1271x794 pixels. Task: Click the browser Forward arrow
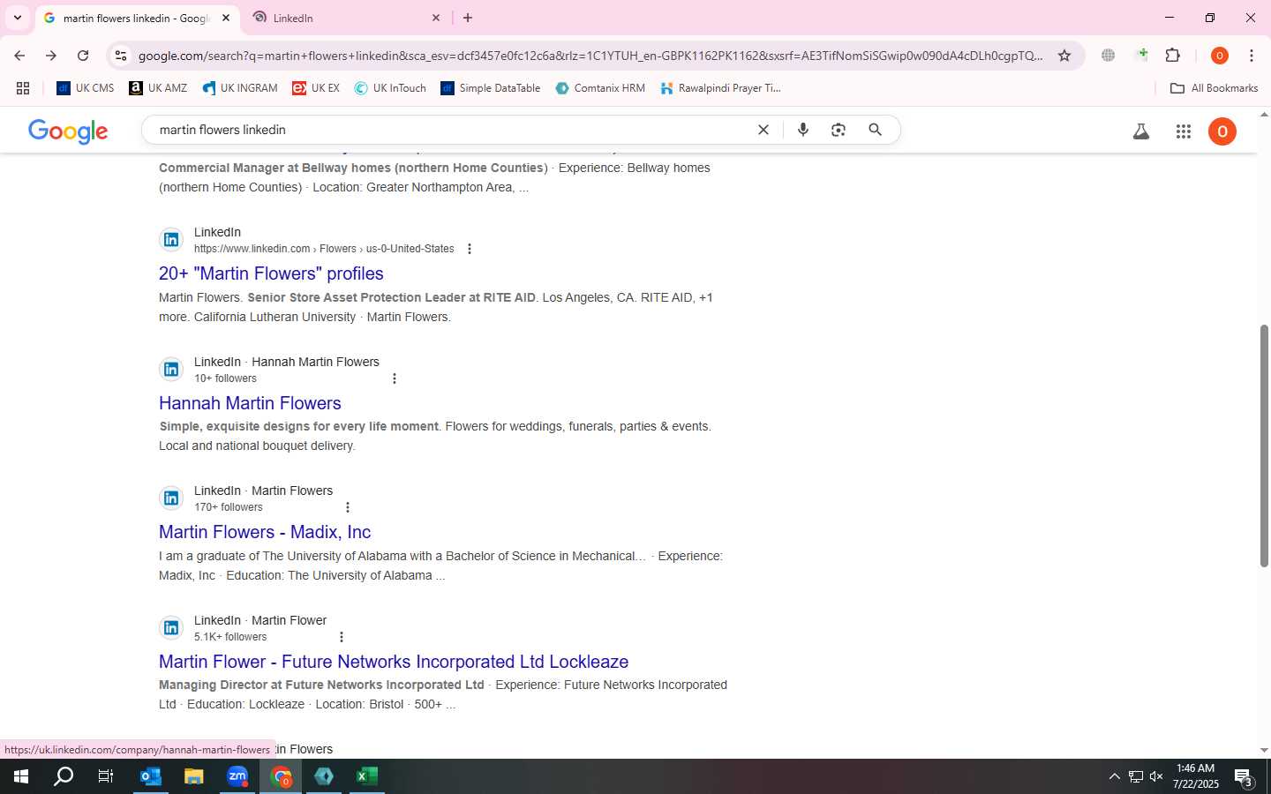click(x=51, y=56)
